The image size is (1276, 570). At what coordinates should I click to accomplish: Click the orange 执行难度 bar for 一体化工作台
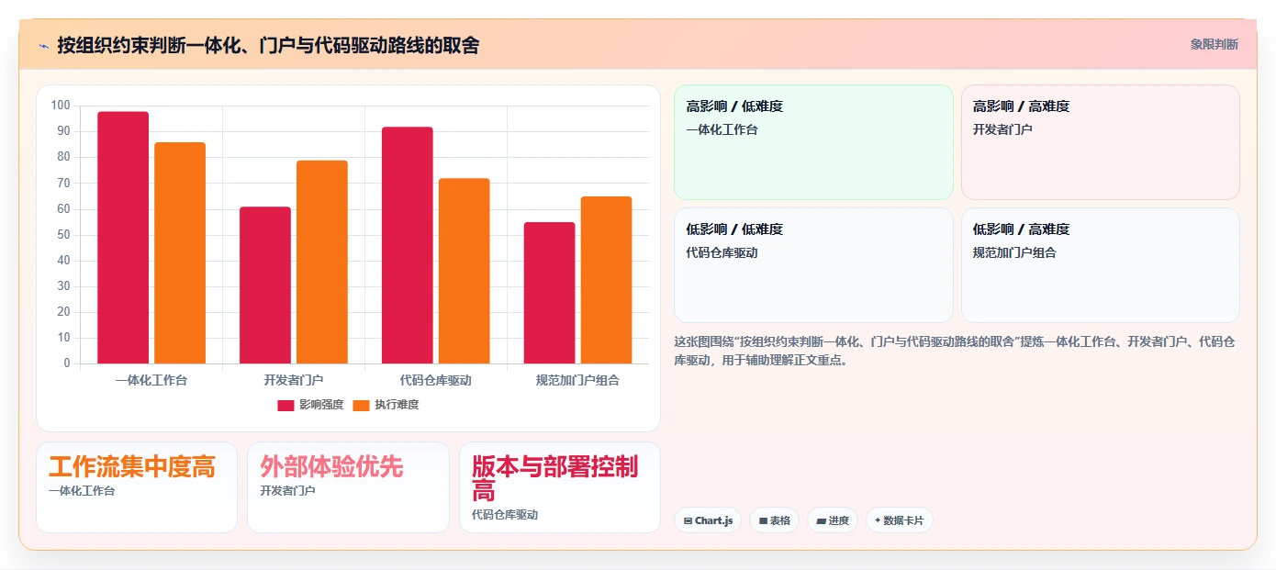(180, 253)
